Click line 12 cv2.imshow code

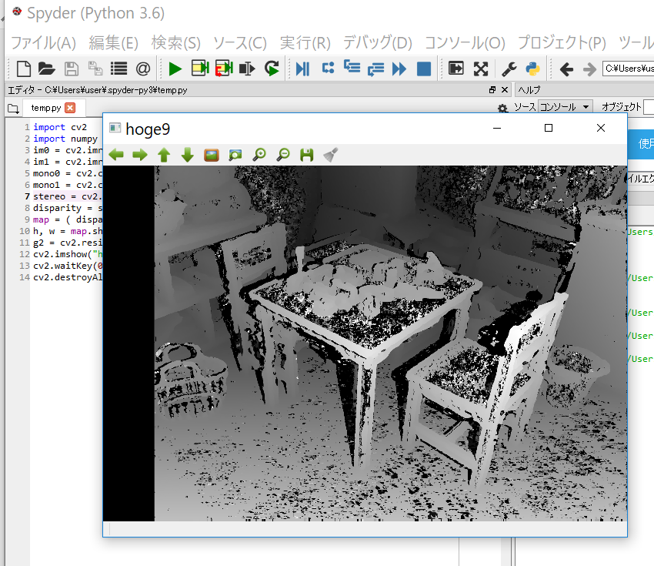pyautogui.click(x=68, y=254)
